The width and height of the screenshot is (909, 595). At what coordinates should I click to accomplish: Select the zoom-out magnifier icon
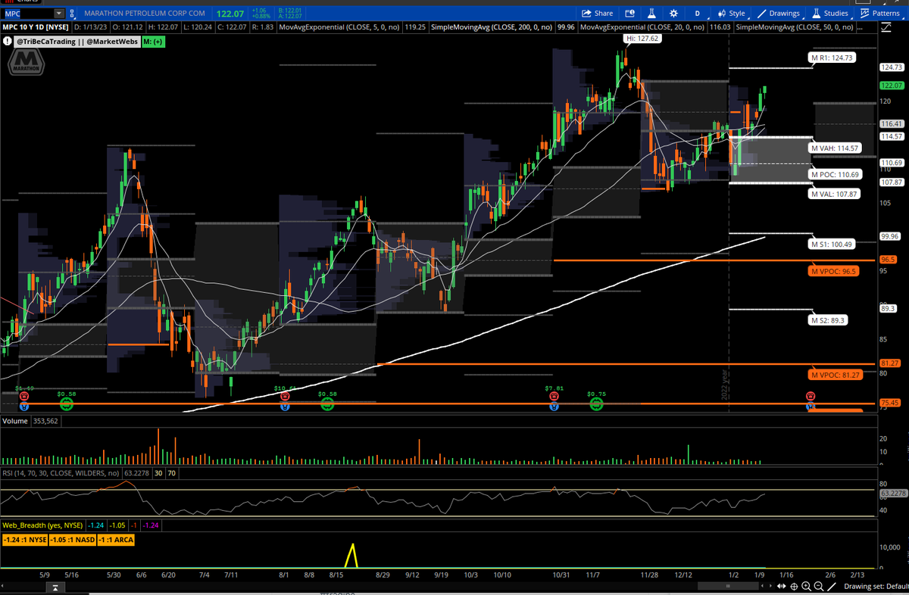point(817,586)
